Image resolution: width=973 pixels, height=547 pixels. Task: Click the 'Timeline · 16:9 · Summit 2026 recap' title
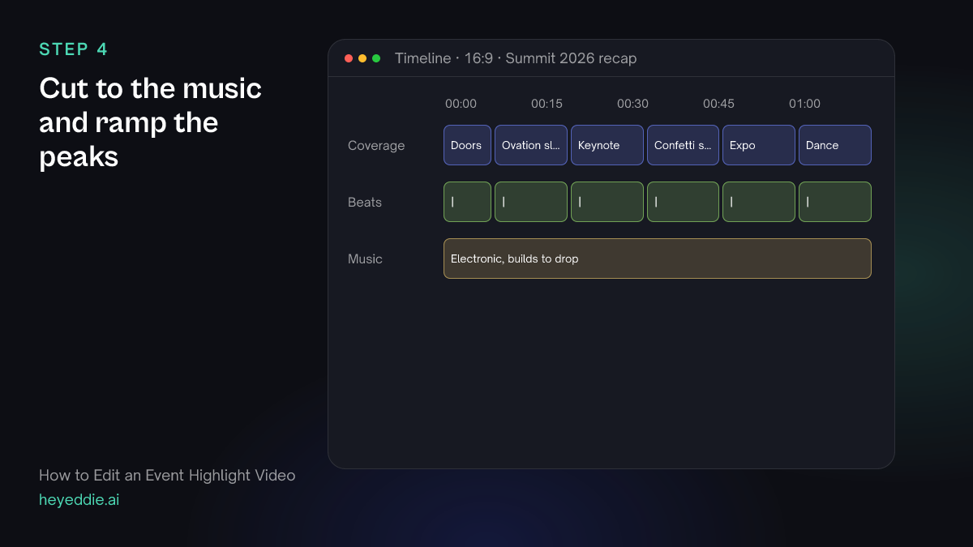tap(516, 58)
